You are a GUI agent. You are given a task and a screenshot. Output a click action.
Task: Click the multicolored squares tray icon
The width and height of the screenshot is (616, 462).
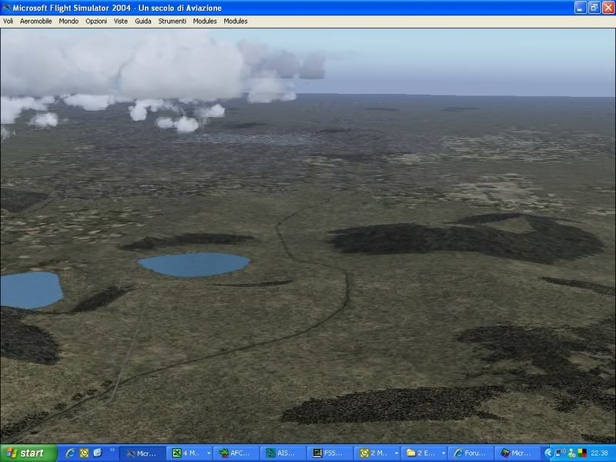coord(582,453)
